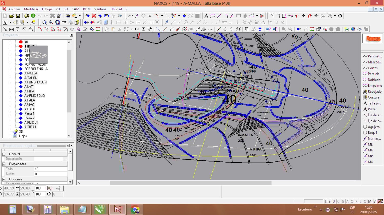This screenshot has height=215, width=384.
Task: Click the four-arrow move tool icon
Action: tap(303, 16)
